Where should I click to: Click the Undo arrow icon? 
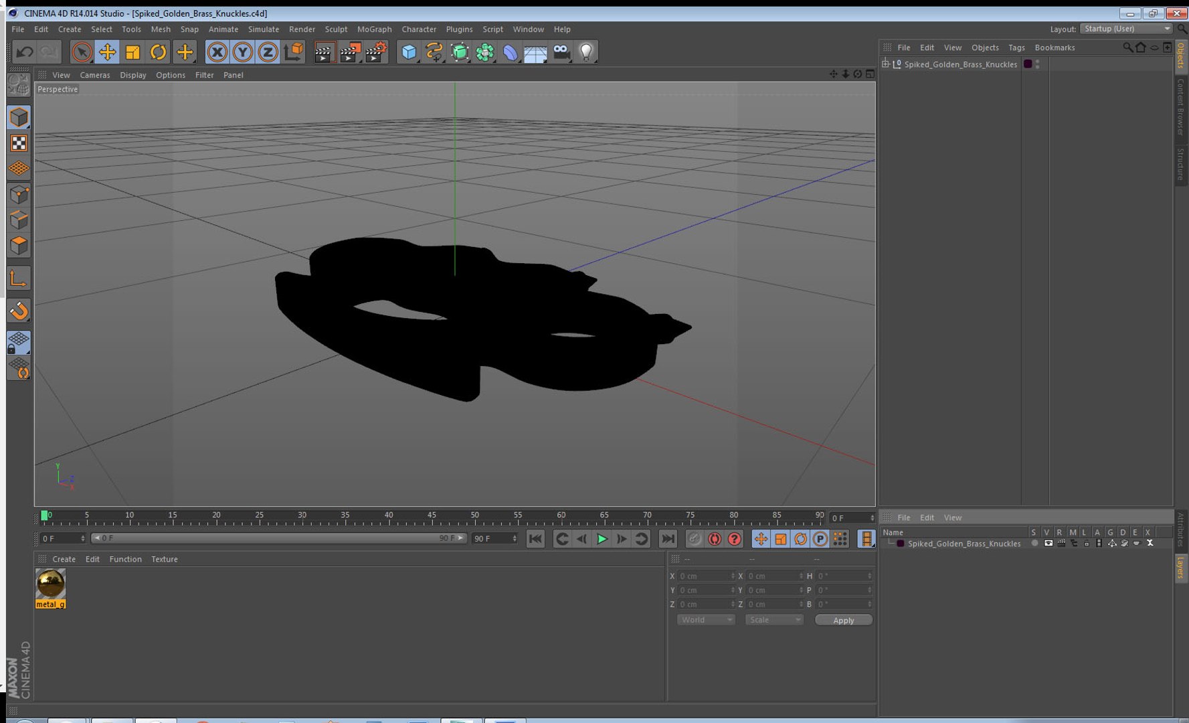[x=25, y=52]
